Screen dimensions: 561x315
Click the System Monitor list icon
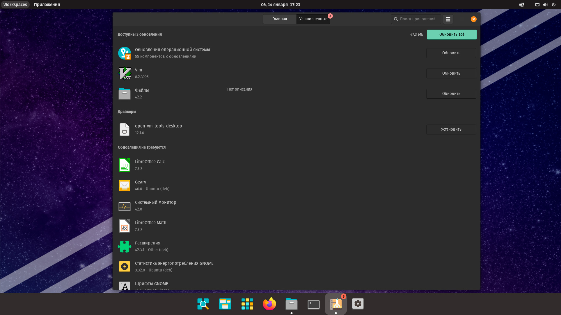point(125,206)
